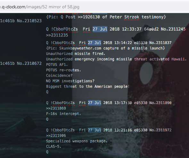Click highlighted '27 Jul' in 13:21:16 header
This screenshot has height=158, width=189.
(x=94, y=130)
